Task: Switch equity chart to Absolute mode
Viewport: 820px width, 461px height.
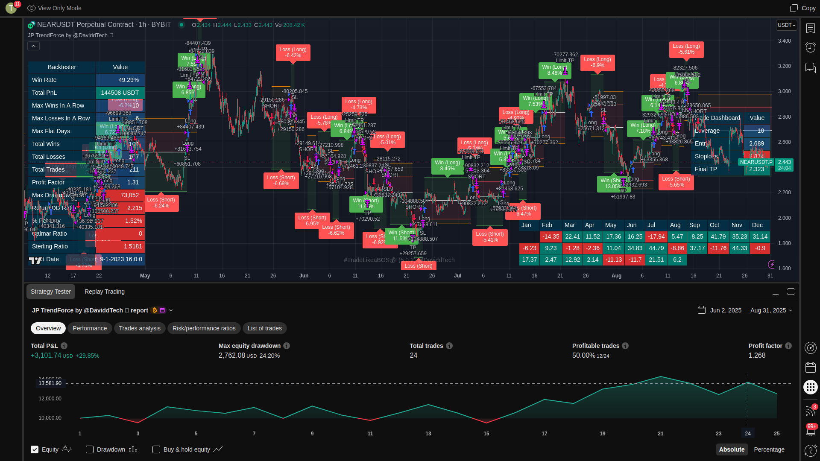Action: 732,449
